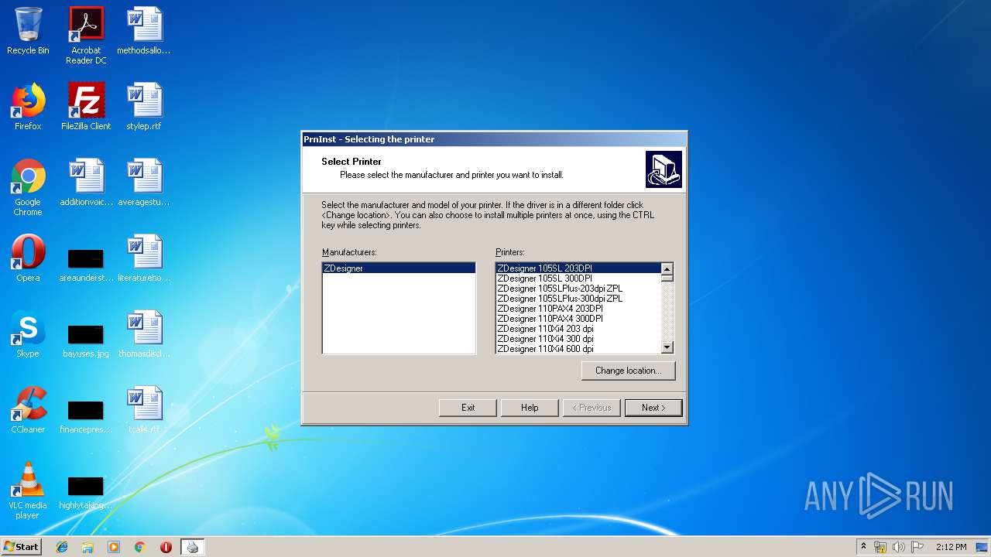This screenshot has height=557, width=991.
Task: Click the Change location button
Action: pyautogui.click(x=628, y=371)
